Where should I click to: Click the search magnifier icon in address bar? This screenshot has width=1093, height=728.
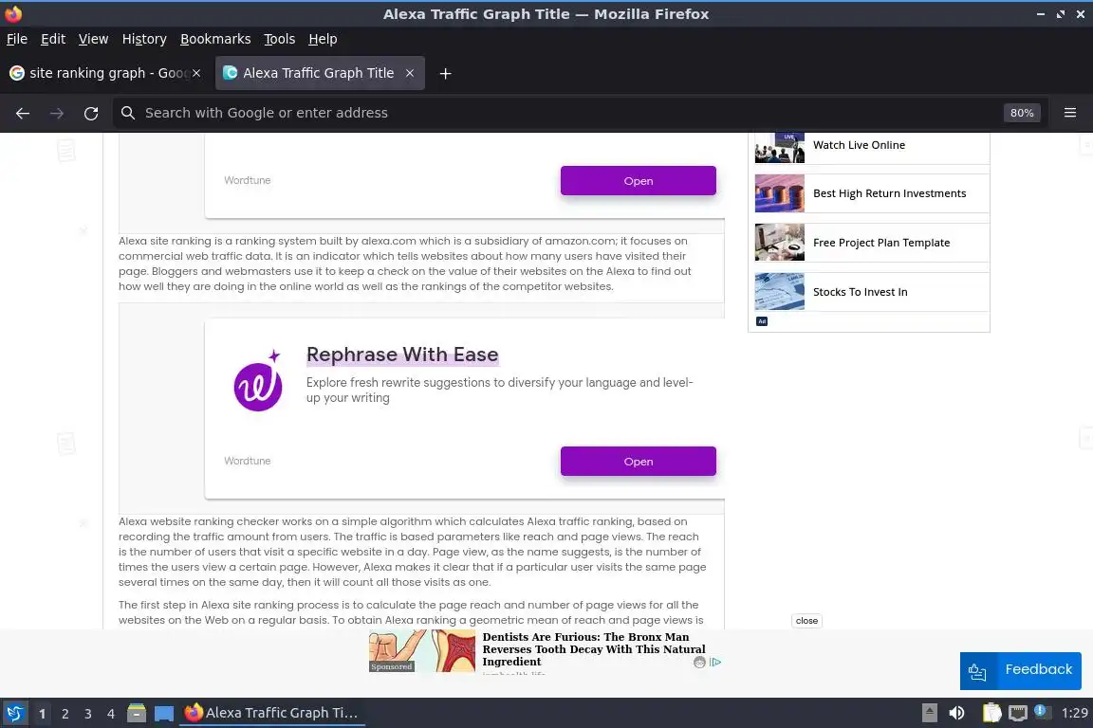[127, 113]
